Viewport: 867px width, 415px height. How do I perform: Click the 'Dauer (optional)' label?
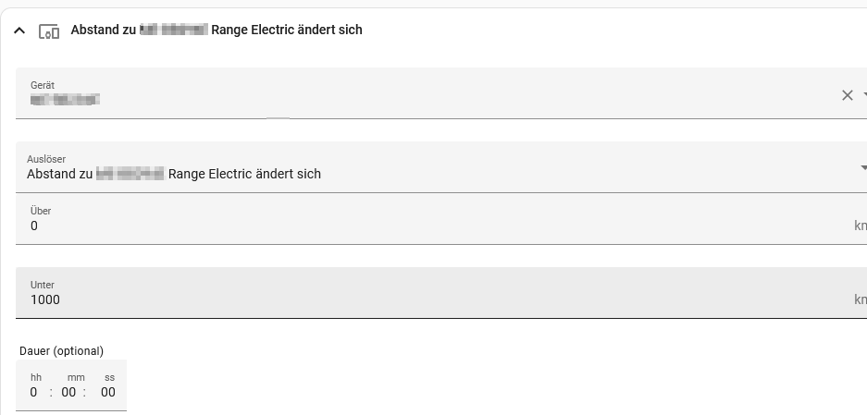point(61,351)
